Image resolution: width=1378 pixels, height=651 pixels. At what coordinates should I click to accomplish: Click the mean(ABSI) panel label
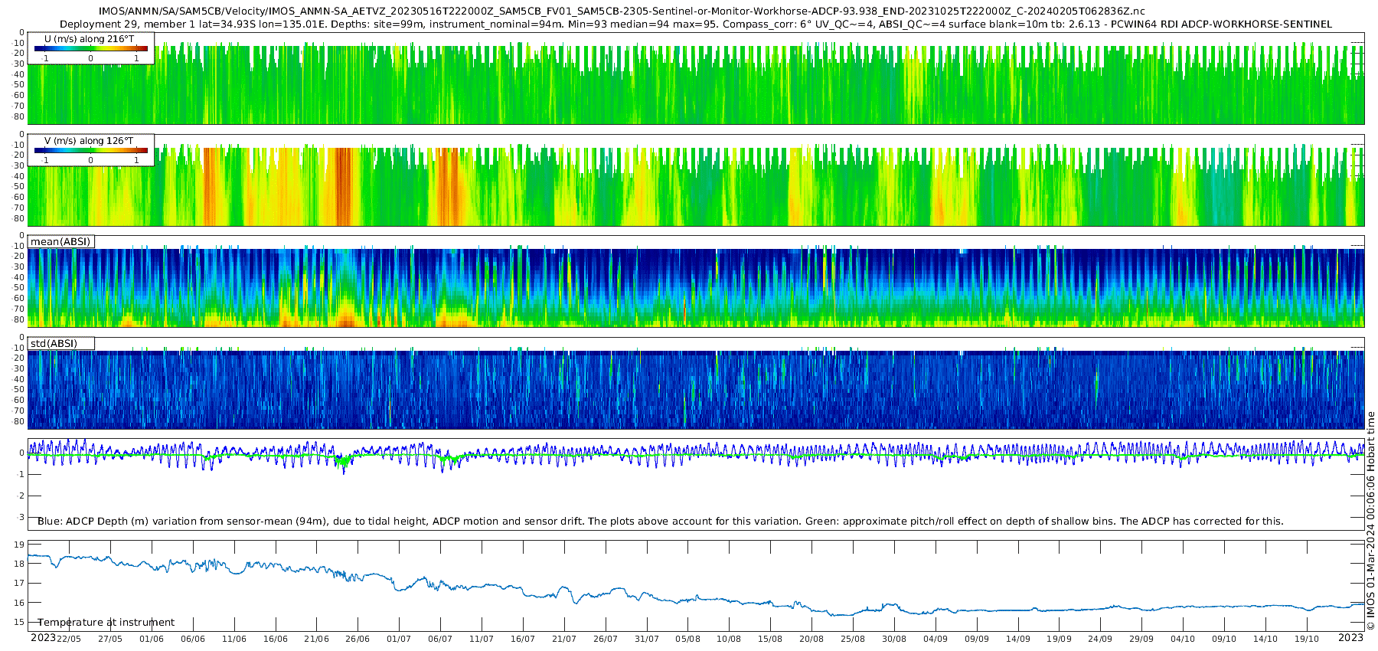60,242
